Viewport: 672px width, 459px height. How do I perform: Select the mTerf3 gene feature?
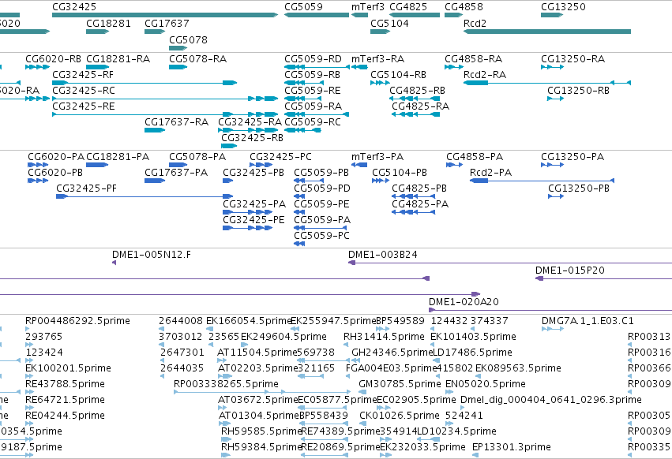click(359, 15)
